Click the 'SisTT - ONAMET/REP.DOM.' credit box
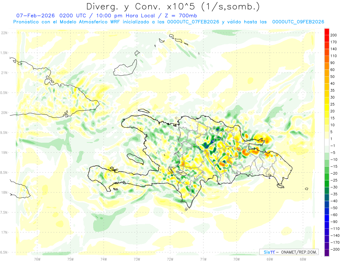Screen dimensions: 340x263 tap(289, 252)
